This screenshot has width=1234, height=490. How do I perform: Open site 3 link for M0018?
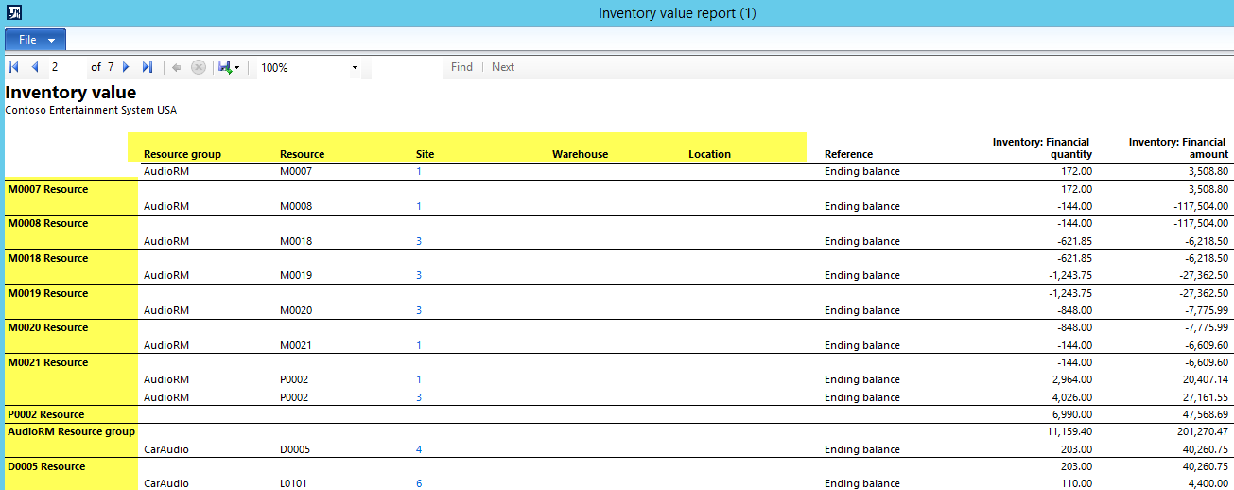point(419,241)
